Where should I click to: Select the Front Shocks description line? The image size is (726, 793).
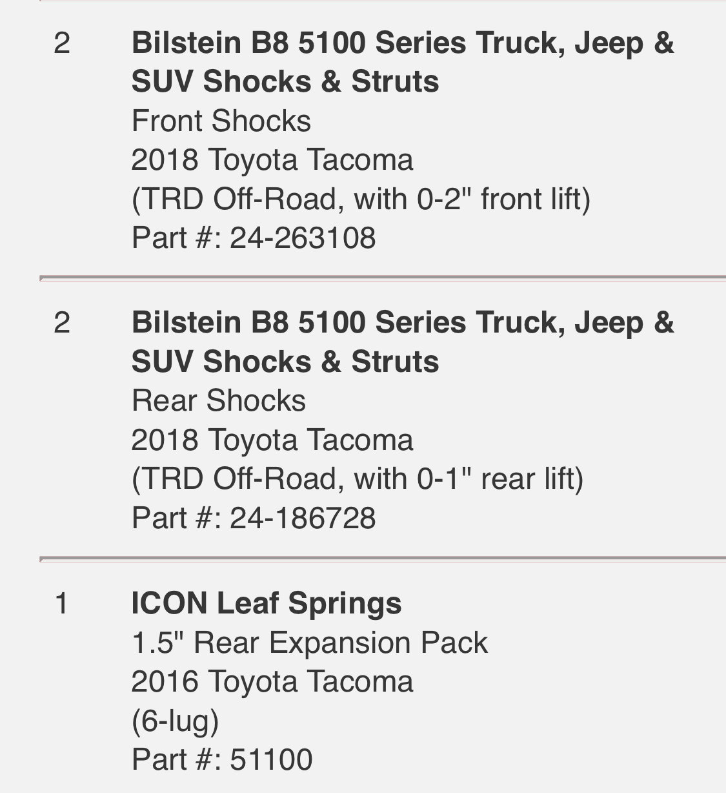pyautogui.click(x=221, y=121)
